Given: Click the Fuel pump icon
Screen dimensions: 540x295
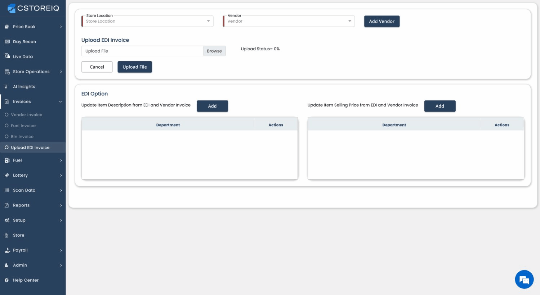Looking at the screenshot, I should pos(7,160).
